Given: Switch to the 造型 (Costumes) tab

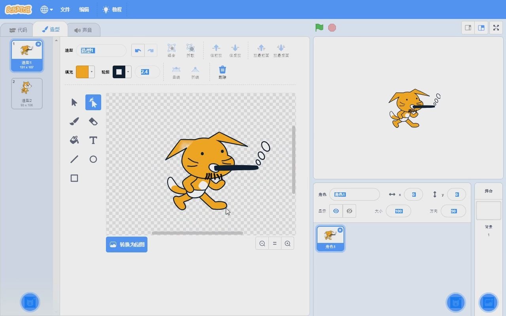Looking at the screenshot, I should coord(51,29).
